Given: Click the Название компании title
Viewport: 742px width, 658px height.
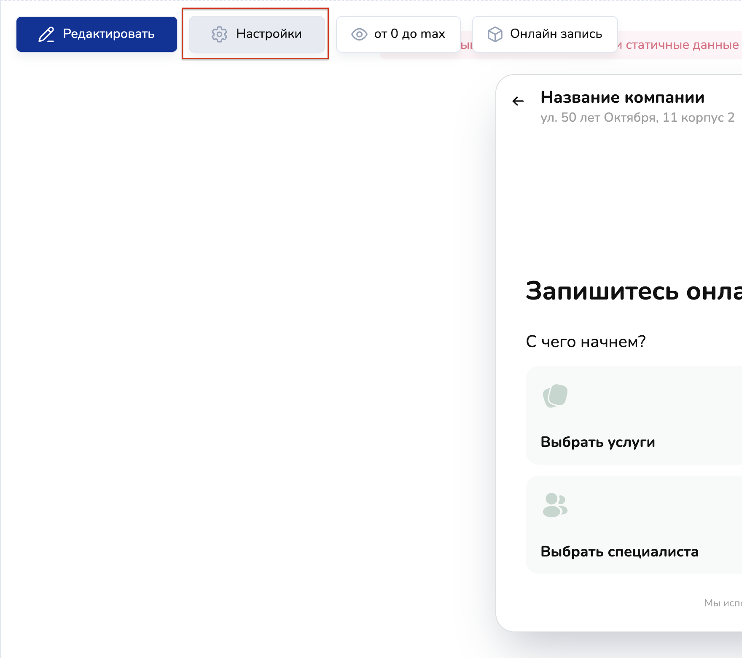Looking at the screenshot, I should [622, 97].
